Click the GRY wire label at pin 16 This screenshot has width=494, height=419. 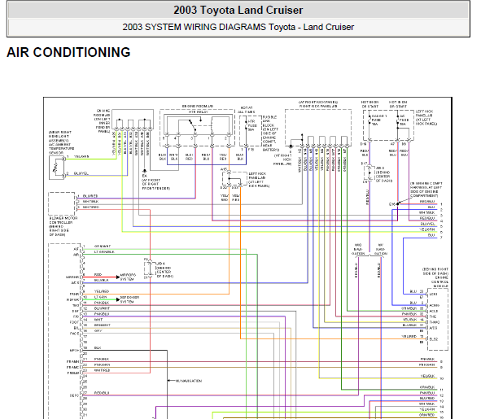click(x=98, y=331)
